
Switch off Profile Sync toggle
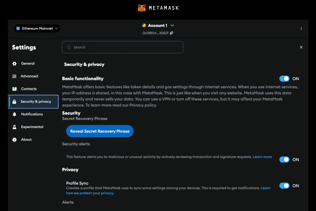(285, 186)
